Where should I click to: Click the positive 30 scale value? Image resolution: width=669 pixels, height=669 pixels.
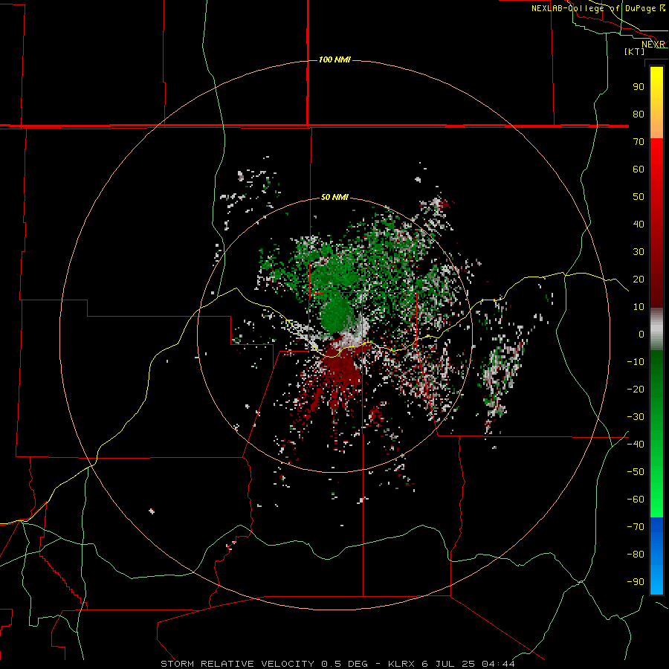pos(639,252)
